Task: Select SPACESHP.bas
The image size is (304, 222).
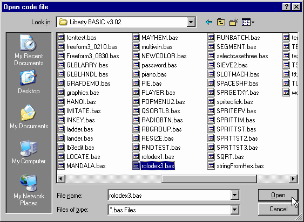Action: [238, 84]
